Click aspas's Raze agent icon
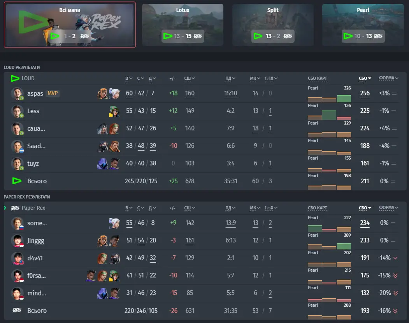Image resolution: width=409 pixels, height=323 pixels. tap(102, 93)
